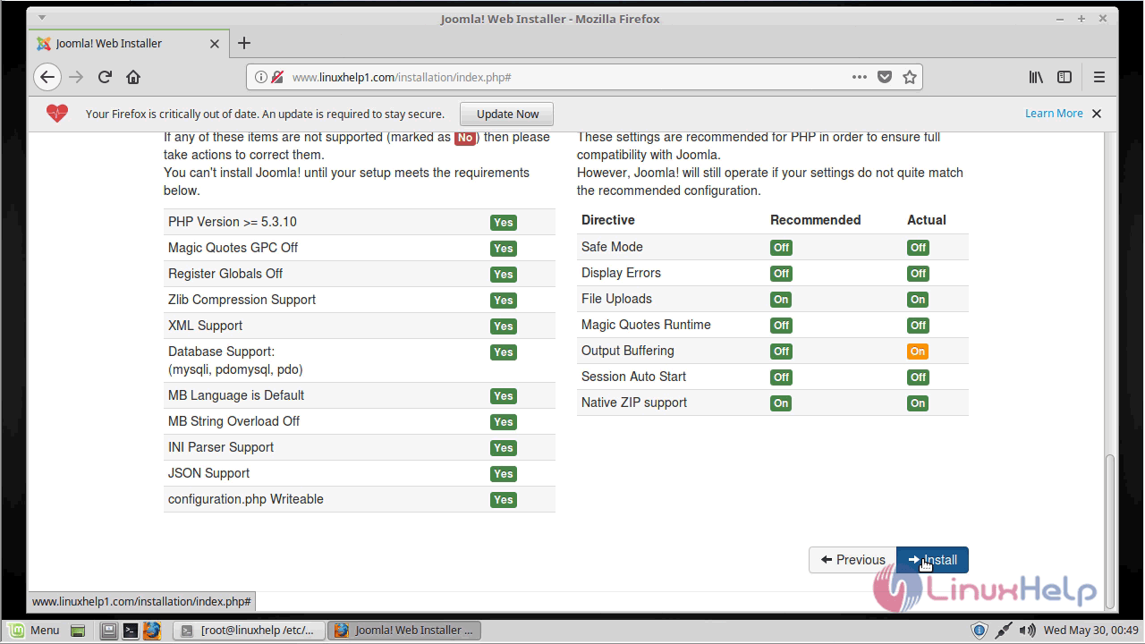Click the 'MB String Overload Off' text
1145x644 pixels.
pyautogui.click(x=233, y=421)
